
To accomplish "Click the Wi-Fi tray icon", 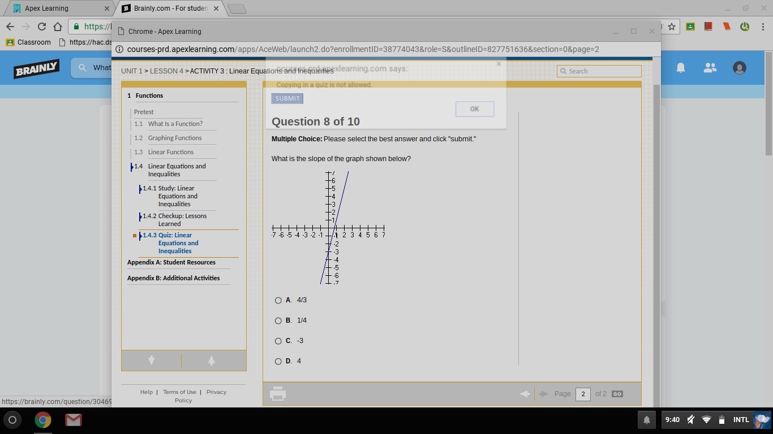I will [x=706, y=419].
